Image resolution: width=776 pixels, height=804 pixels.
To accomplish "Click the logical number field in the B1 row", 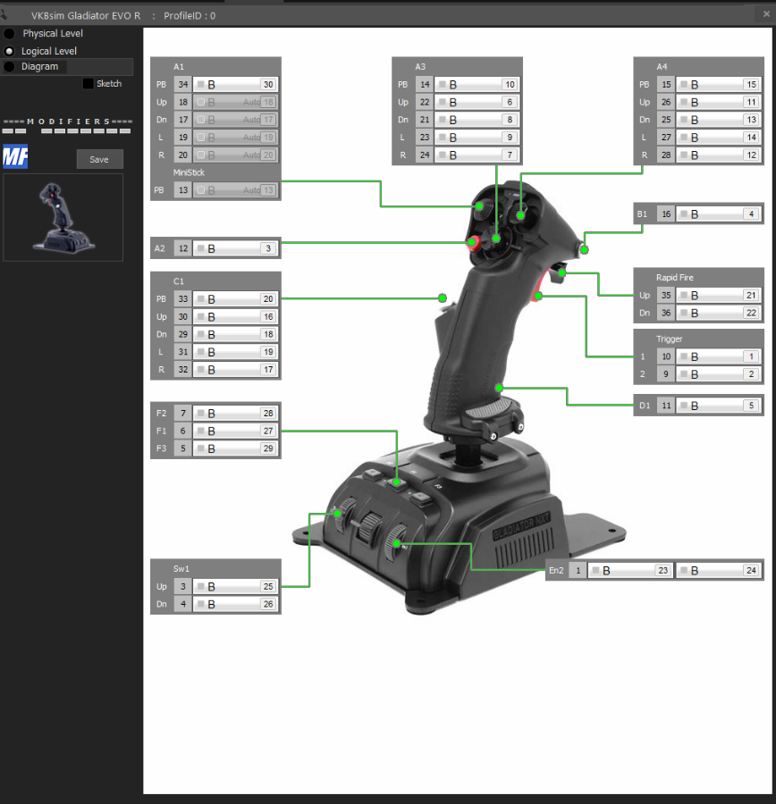I will point(752,214).
